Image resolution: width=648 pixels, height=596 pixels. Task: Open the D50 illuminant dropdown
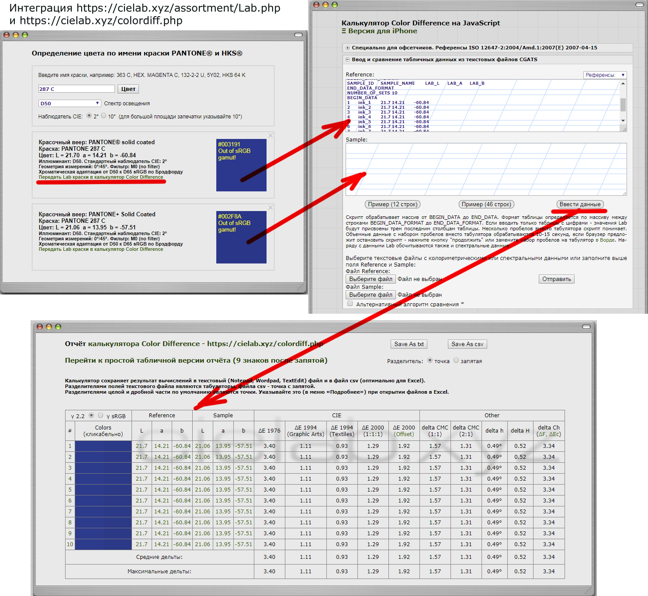click(70, 104)
